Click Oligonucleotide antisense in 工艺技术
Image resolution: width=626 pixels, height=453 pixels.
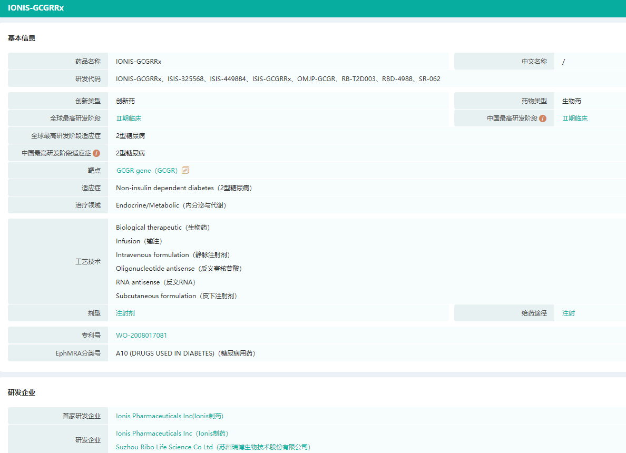click(x=179, y=269)
